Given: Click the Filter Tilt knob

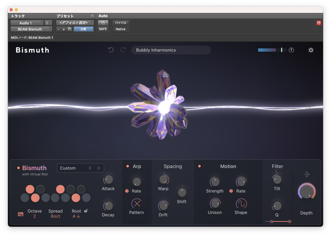Looking at the screenshot, I should pos(277,180).
